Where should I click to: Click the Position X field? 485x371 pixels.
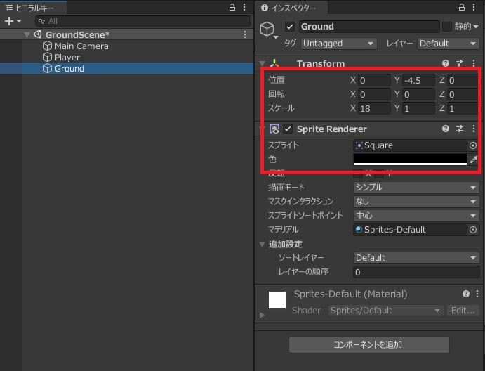[x=374, y=81]
